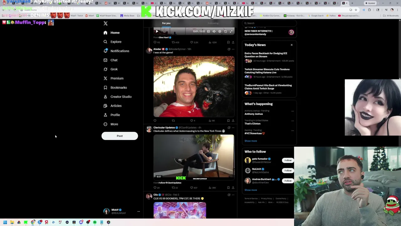Open Alodar's hockey game selfie photo

click(x=194, y=87)
